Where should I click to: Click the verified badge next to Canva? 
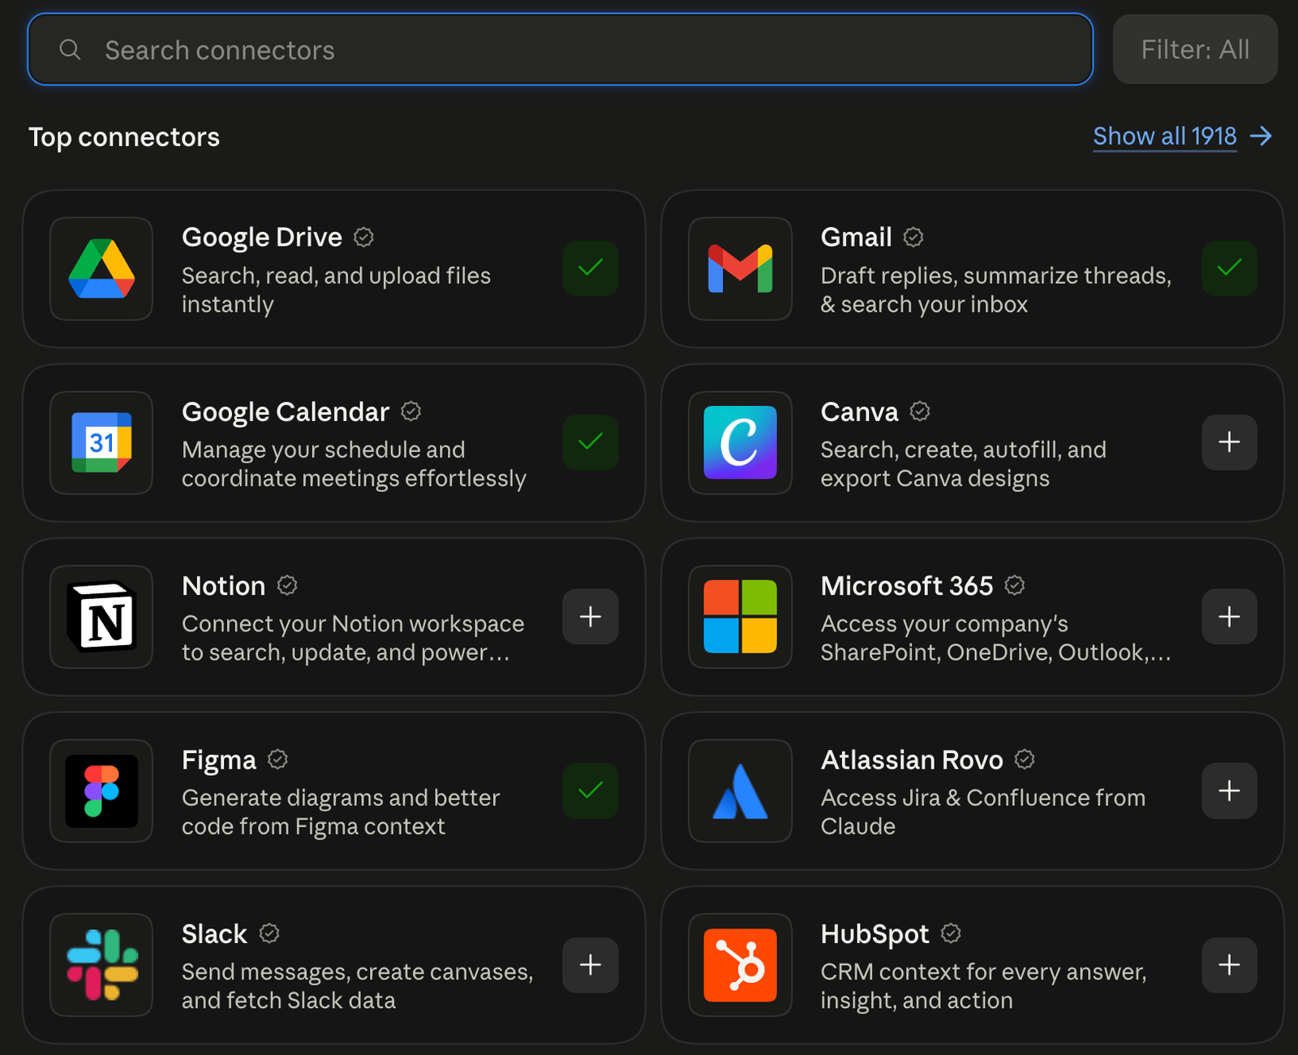point(920,411)
